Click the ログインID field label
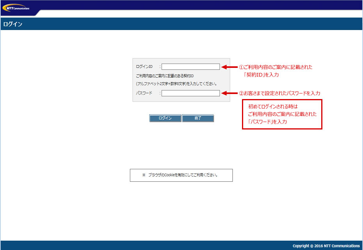This screenshot has height=250, width=363. [144, 67]
